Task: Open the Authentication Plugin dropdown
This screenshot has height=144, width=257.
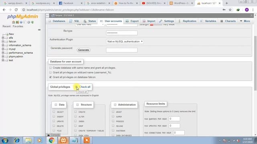Action: pyautogui.click(x=125, y=42)
